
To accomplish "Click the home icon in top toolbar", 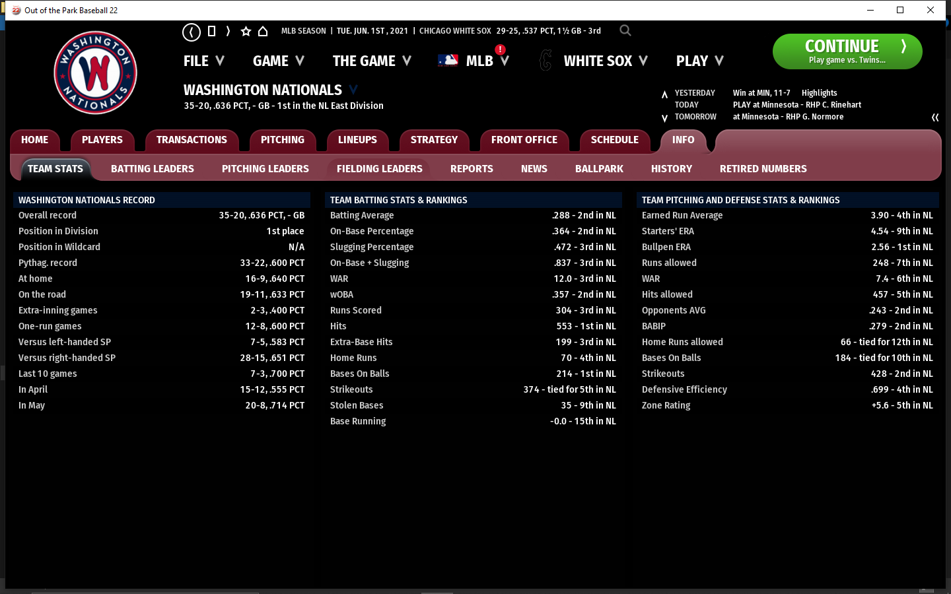I will point(263,31).
